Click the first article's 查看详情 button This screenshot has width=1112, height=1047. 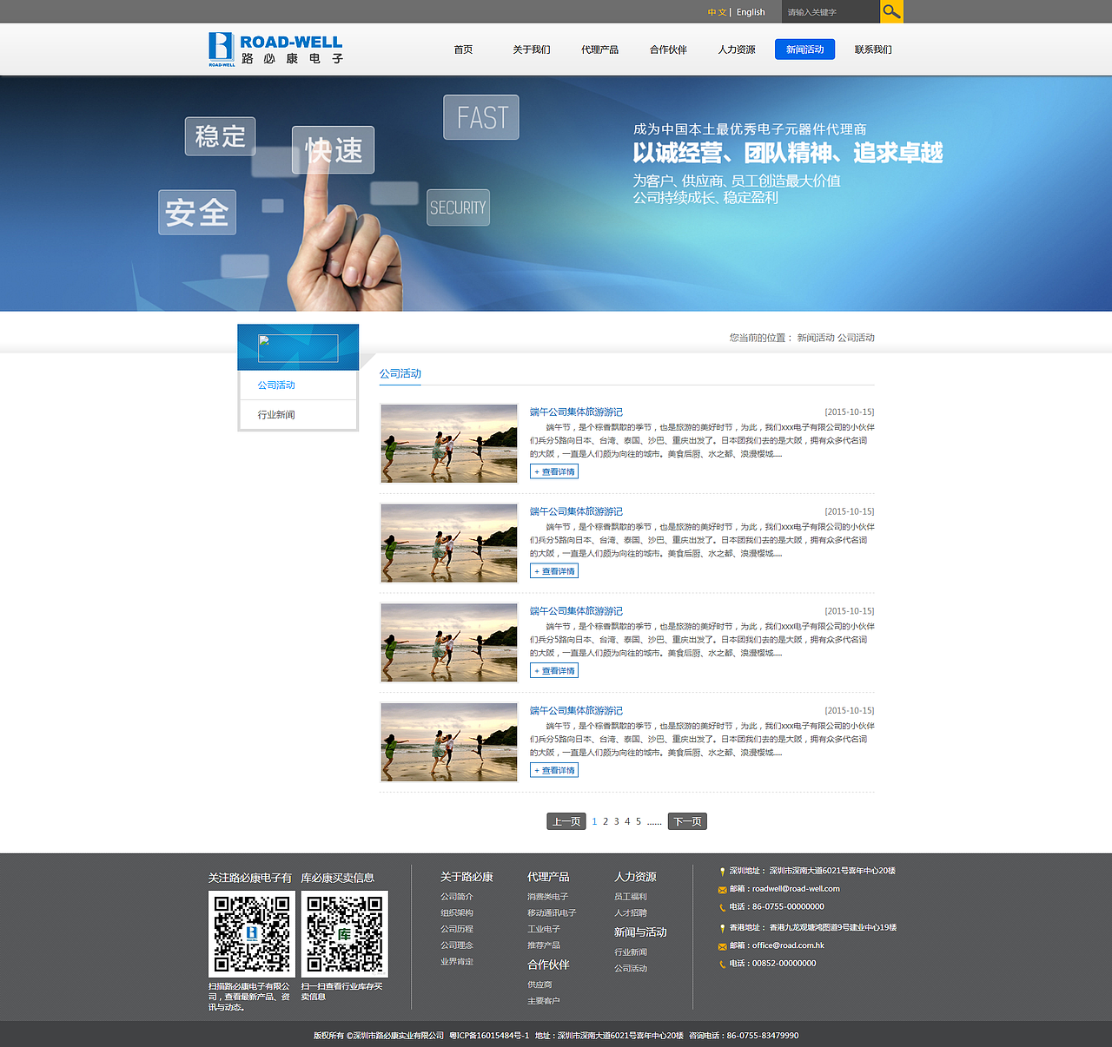pyautogui.click(x=554, y=471)
